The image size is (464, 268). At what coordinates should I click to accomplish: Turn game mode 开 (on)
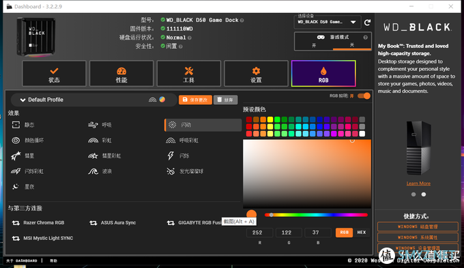(314, 45)
